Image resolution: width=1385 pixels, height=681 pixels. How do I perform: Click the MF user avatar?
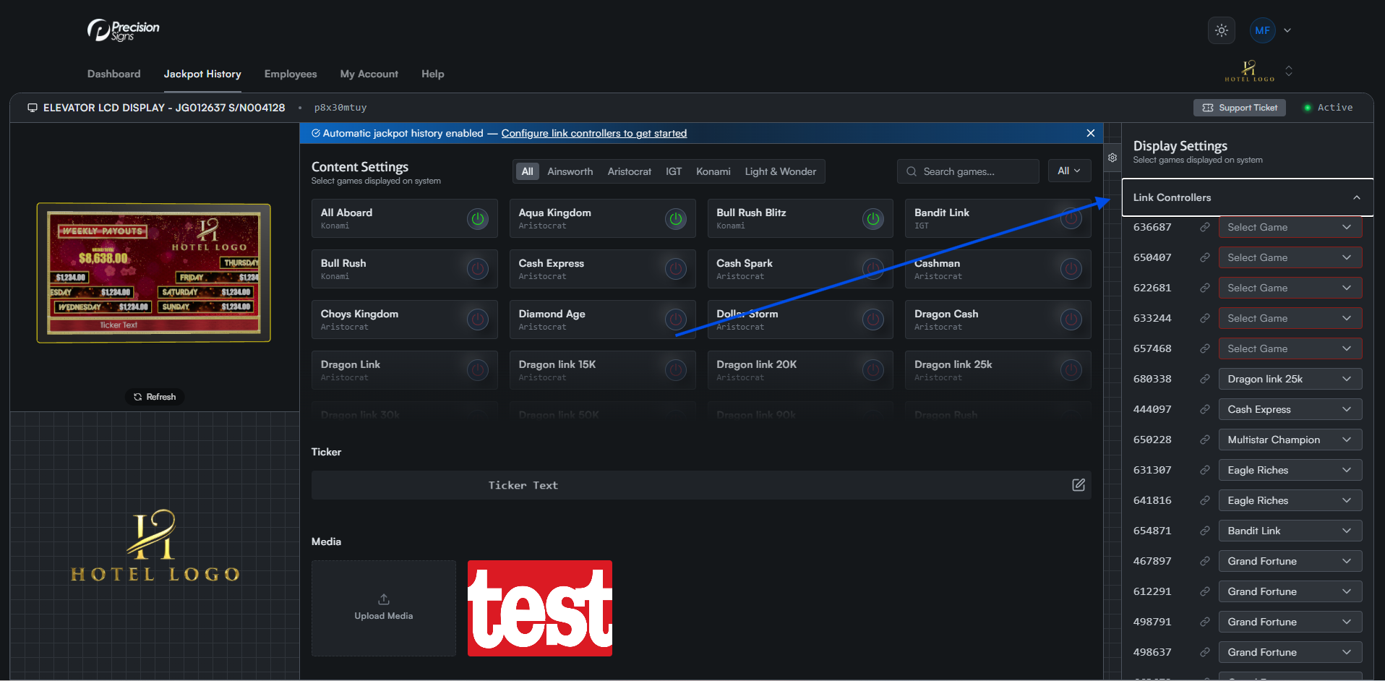(x=1262, y=30)
